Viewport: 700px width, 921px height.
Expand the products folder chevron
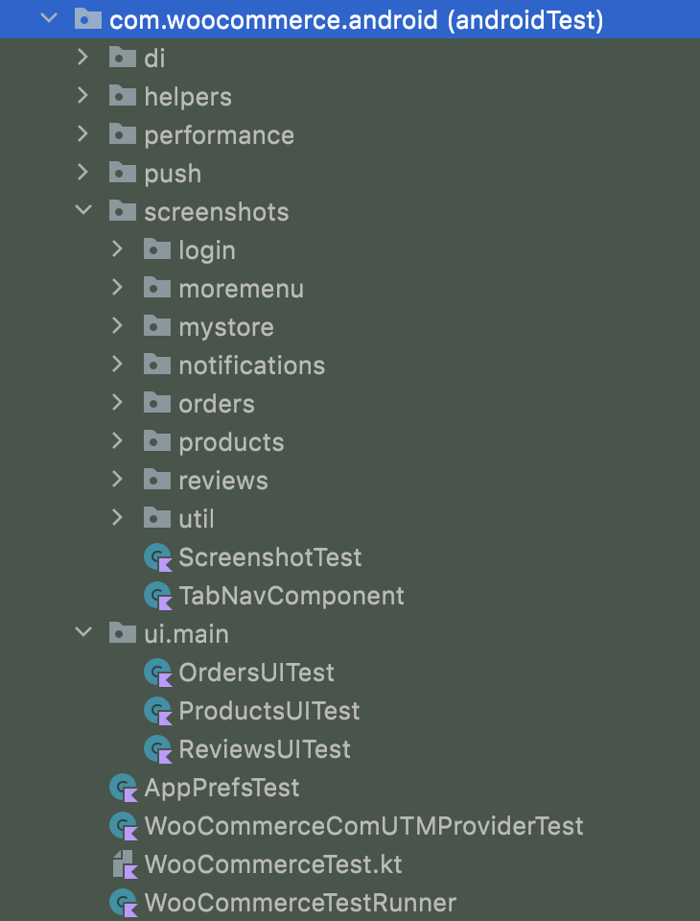pos(117,440)
